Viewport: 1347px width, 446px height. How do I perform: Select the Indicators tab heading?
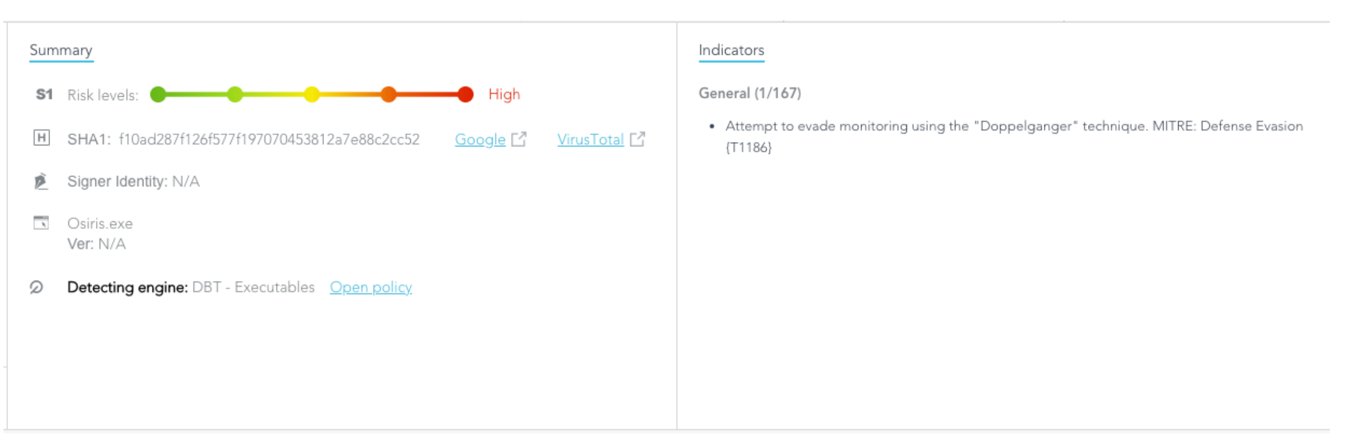[731, 51]
